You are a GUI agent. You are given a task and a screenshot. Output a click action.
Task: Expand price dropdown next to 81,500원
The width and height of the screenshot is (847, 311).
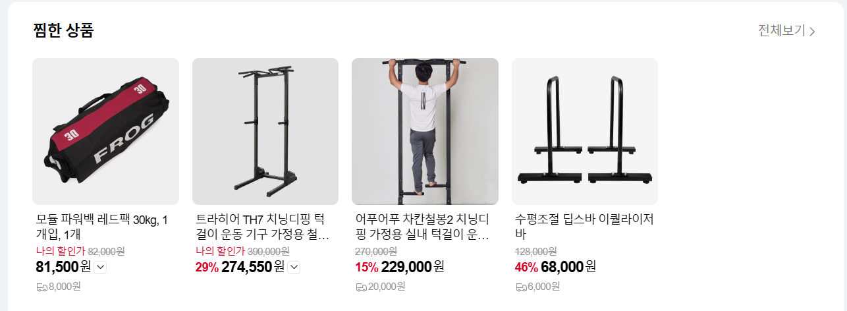point(100,267)
